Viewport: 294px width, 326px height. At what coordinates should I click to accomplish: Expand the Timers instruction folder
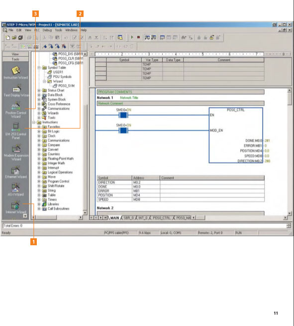(x=39, y=199)
